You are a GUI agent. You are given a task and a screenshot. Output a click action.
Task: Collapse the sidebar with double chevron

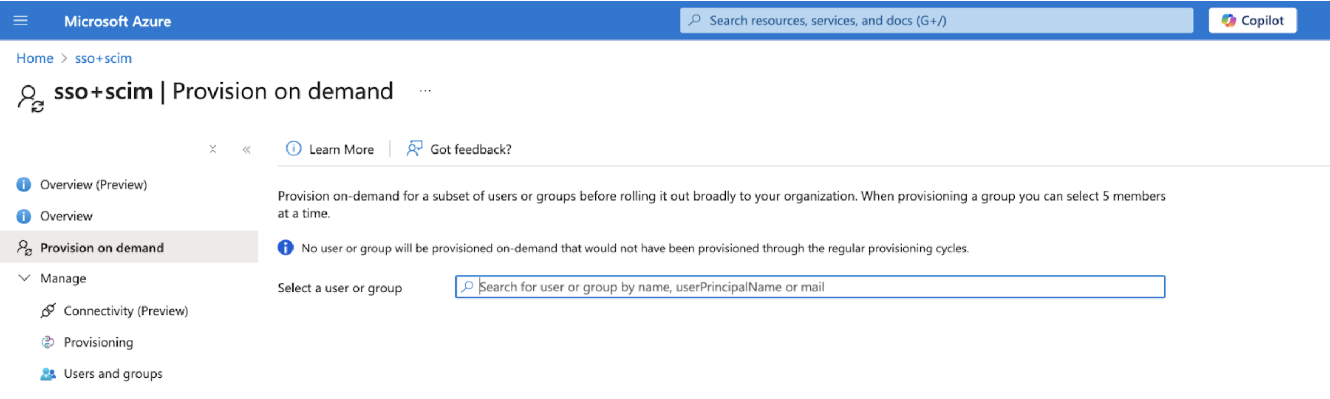[246, 149]
